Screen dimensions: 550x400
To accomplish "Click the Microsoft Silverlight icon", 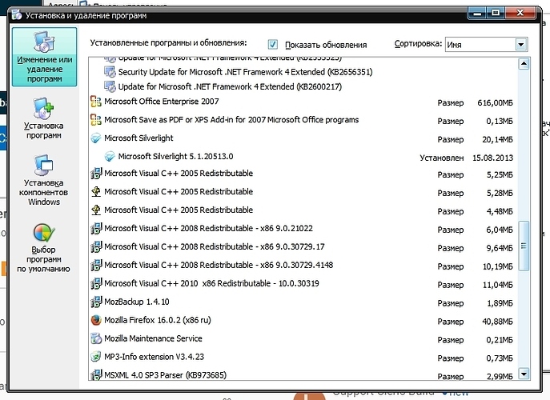I will pos(97,138).
